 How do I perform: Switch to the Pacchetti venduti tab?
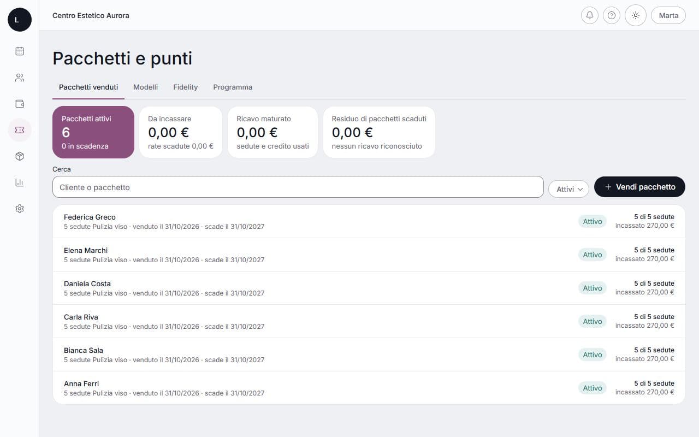point(88,87)
